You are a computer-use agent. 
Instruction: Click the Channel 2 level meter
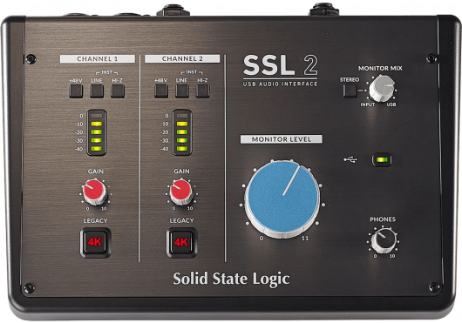[182, 132]
